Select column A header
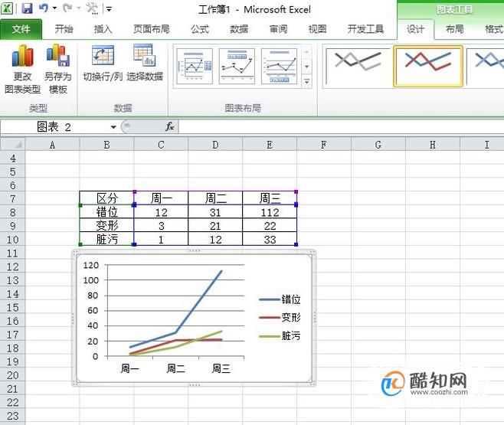This screenshot has width=504, height=425. point(52,145)
